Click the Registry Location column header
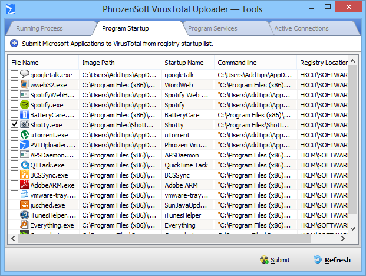 pyautogui.click(x=322, y=63)
